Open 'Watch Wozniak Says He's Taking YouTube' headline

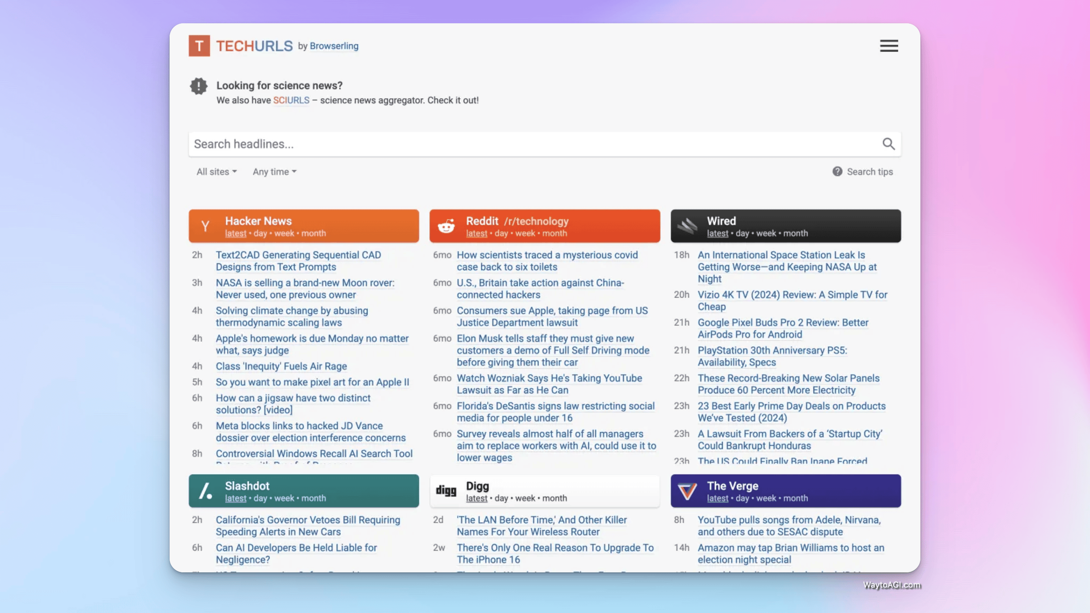549,384
